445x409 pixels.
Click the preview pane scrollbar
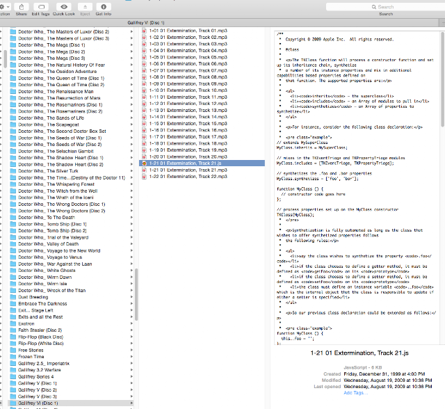coord(442,79)
